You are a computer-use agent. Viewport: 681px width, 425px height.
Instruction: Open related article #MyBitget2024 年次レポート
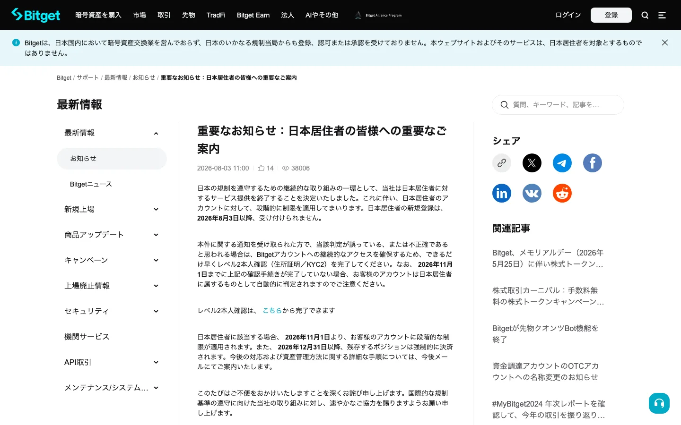pyautogui.click(x=549, y=409)
